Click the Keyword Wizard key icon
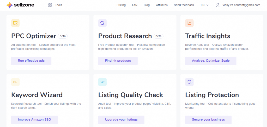This screenshot has height=127, width=267. (x=15, y=82)
